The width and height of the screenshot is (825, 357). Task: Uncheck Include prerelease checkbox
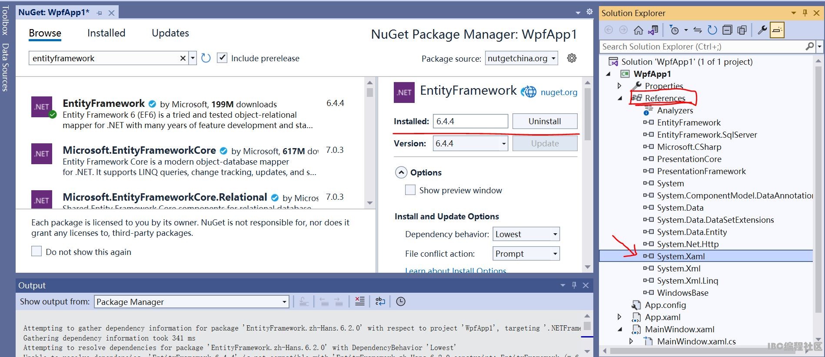[x=222, y=58]
